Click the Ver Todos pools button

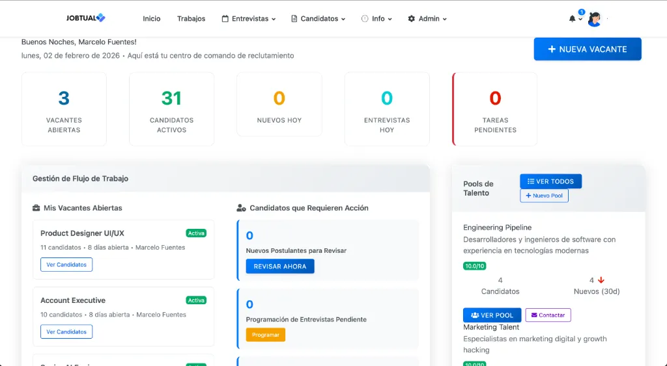pos(550,181)
